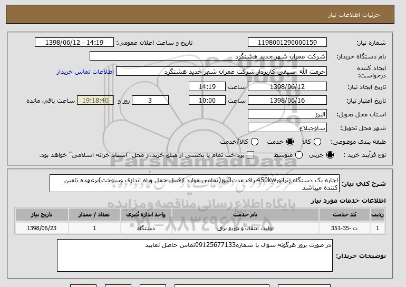Select the جزیی purchase type radio
The height and width of the screenshot is (287, 406).
[x=330, y=155]
